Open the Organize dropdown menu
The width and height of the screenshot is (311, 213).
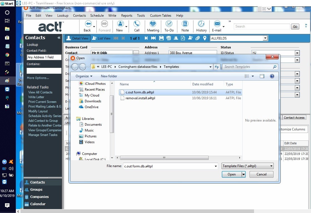click(x=84, y=76)
